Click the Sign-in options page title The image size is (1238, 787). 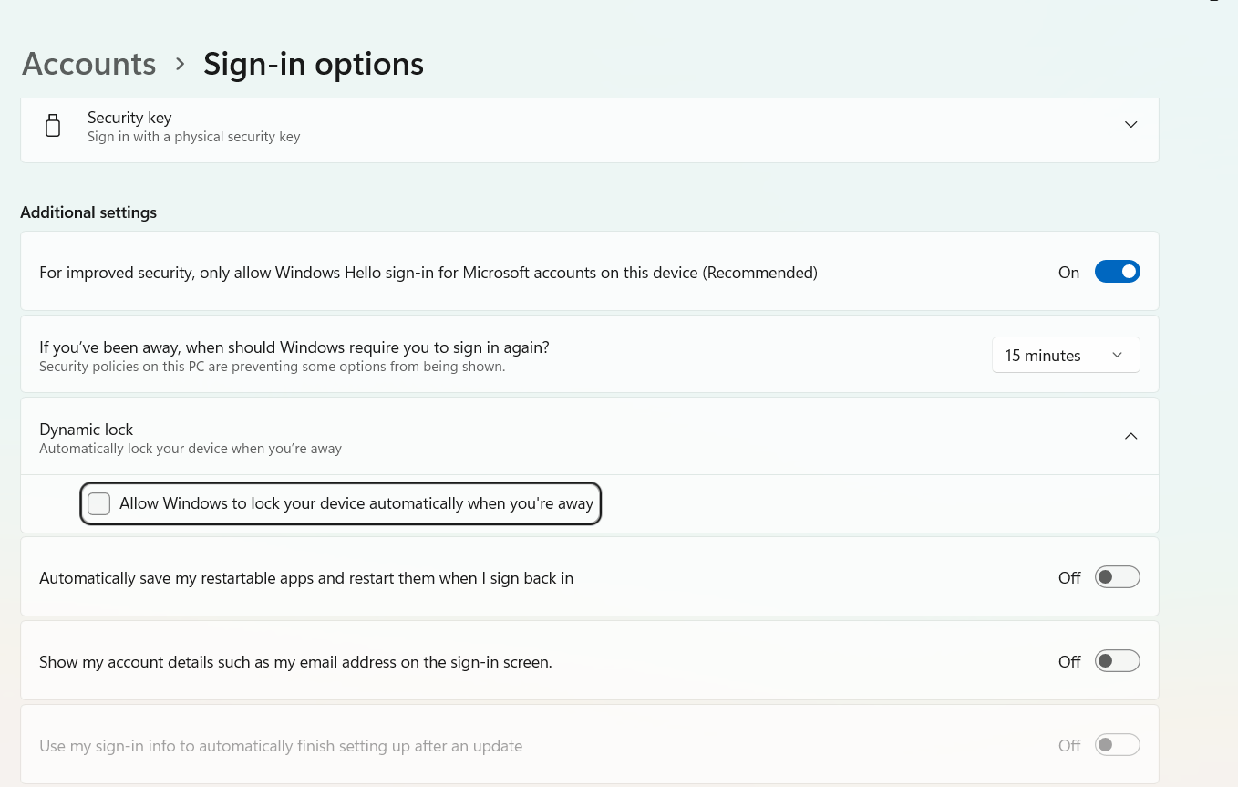[x=313, y=64]
